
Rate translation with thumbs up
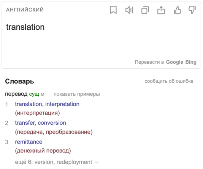tap(178, 10)
